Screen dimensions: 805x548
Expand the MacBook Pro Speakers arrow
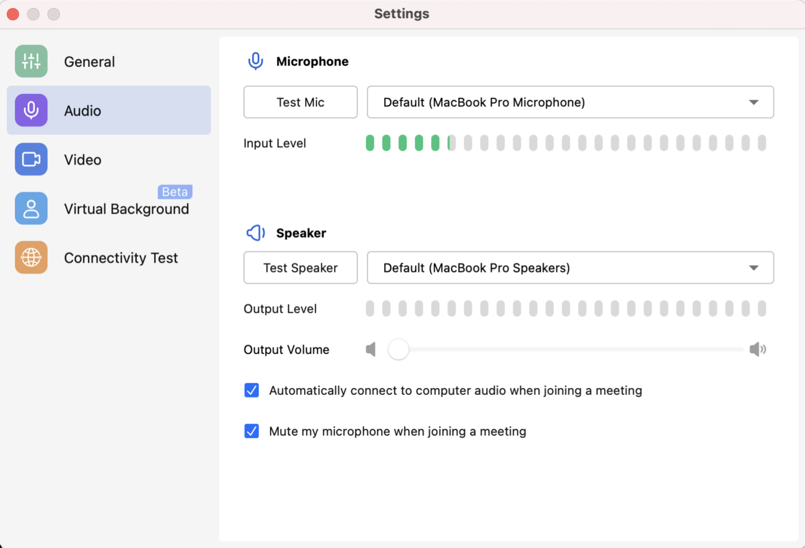[753, 268]
